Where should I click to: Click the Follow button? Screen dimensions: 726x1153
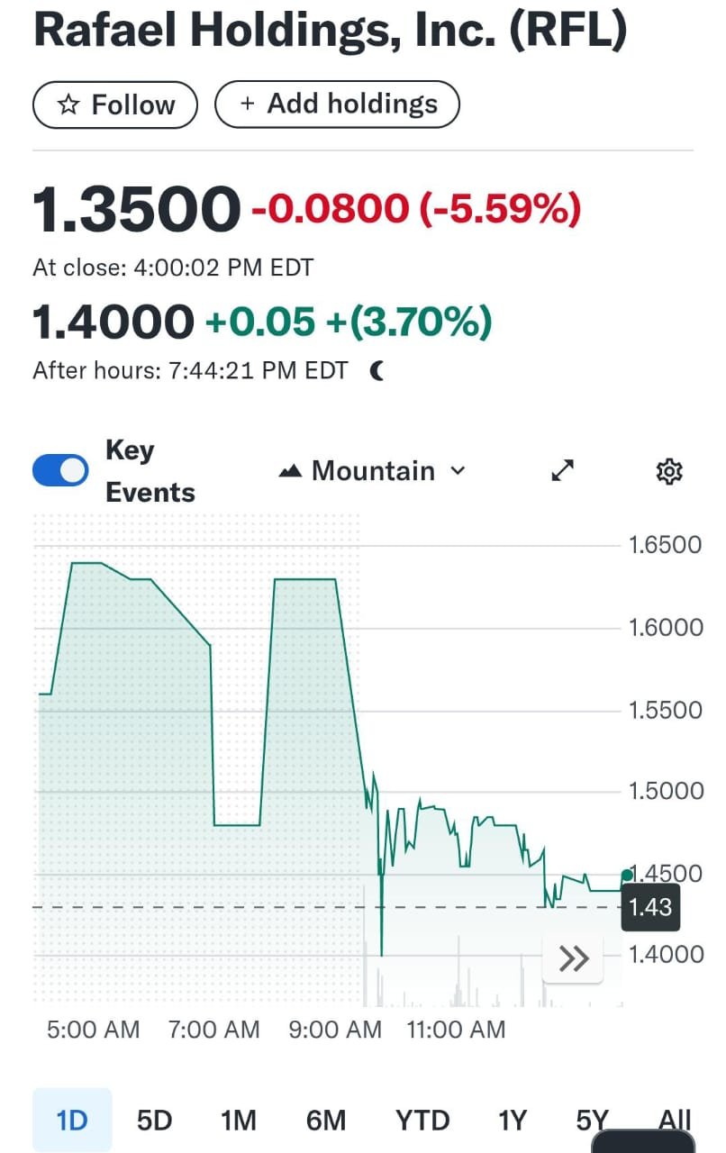tap(115, 104)
